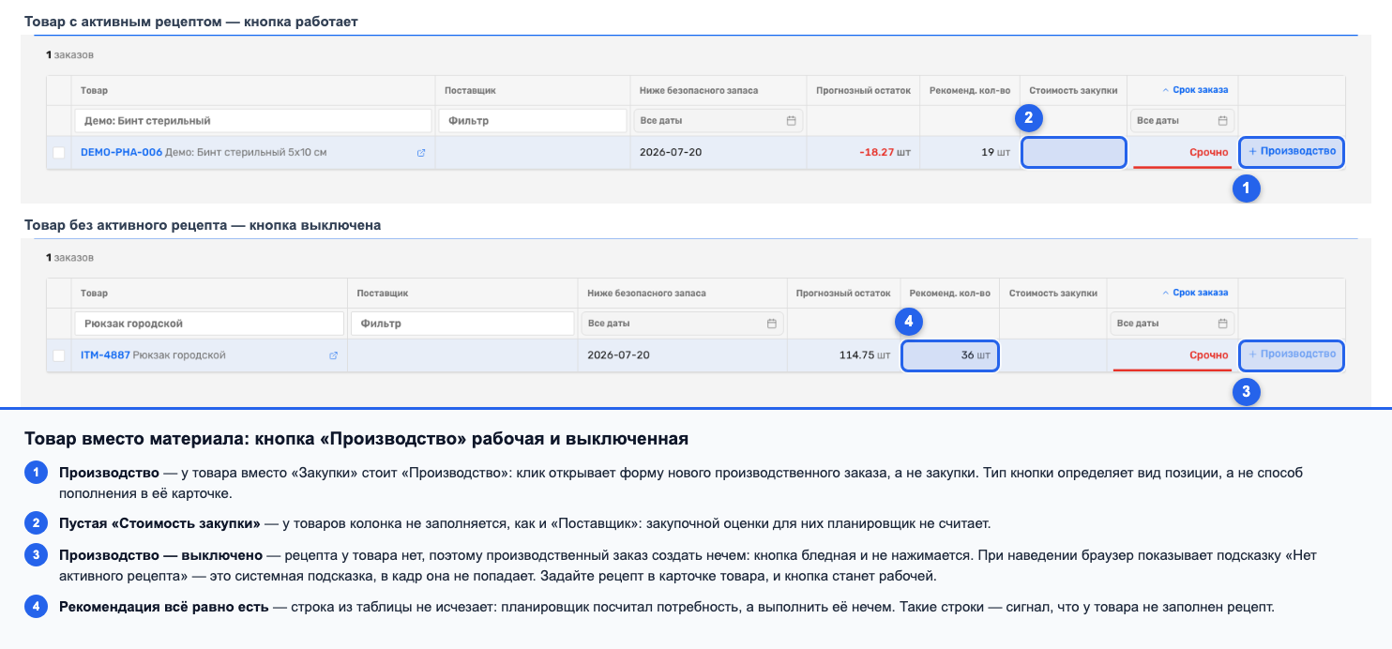Open the ITM-4887 product link

coord(105,355)
